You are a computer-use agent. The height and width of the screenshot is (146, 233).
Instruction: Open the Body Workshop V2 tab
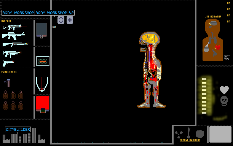pyautogui.click(x=54, y=13)
